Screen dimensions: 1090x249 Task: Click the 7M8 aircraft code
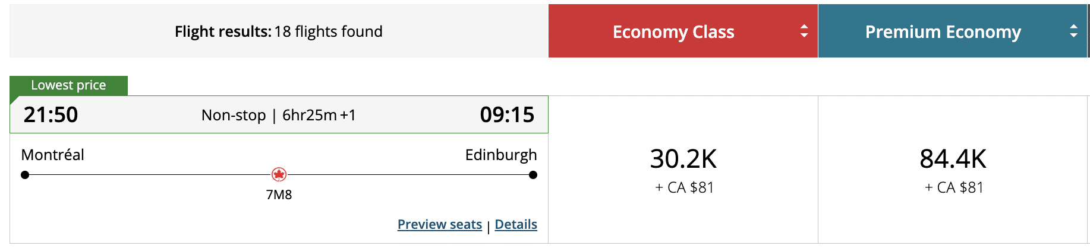point(279,194)
